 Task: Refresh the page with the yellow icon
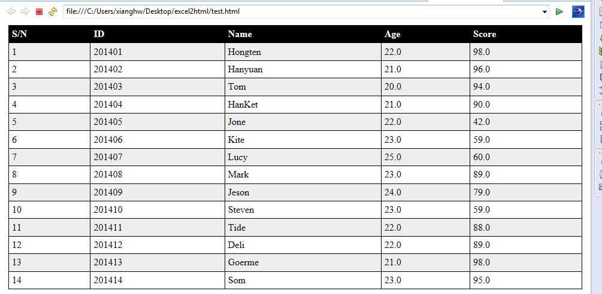53,11
